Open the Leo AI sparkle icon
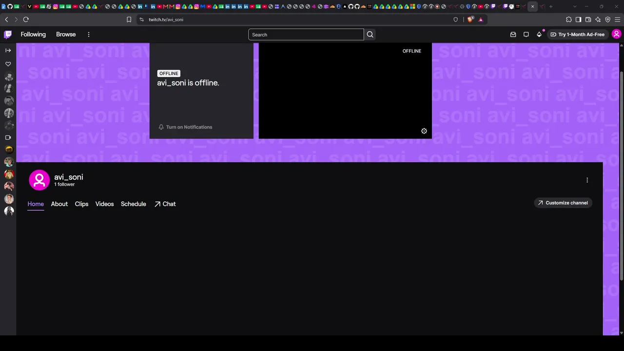Screen dimensions: 624x351 click(598, 19)
